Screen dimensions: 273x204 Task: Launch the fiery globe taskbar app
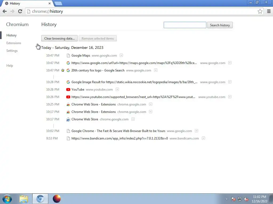(57, 199)
